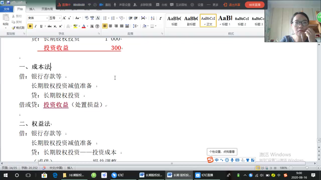This screenshot has width=321, height=180.
Task: Select the 开始 (Home) ribbon tab
Action: click(x=20, y=9)
